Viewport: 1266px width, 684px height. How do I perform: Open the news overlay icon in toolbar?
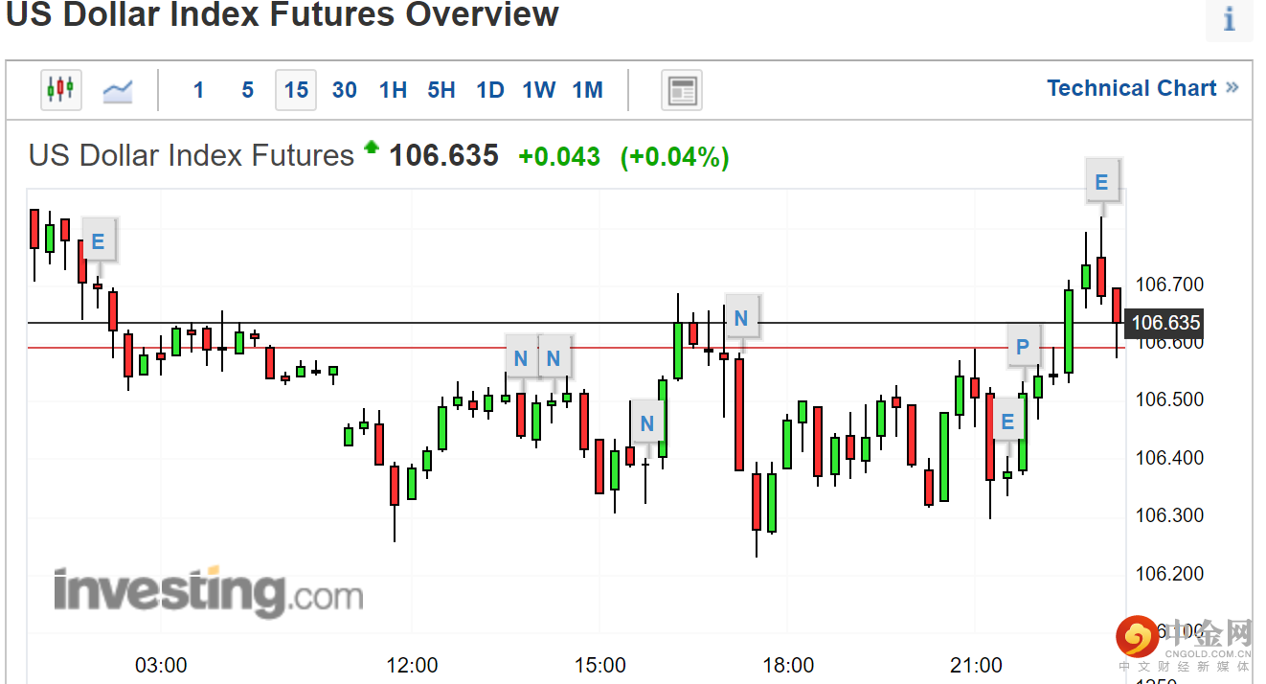tap(681, 90)
